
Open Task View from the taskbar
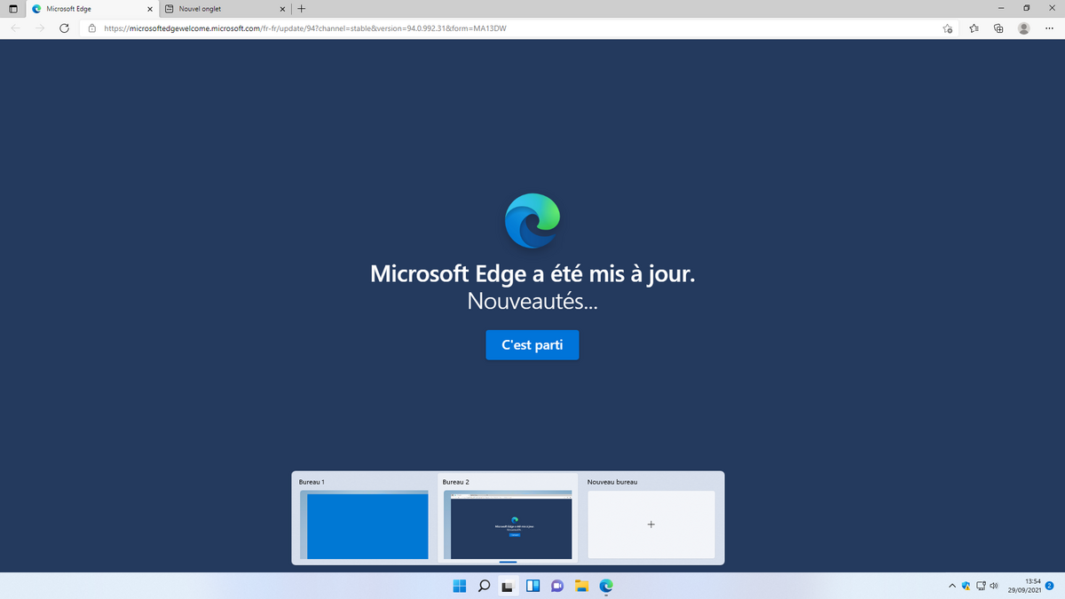pyautogui.click(x=508, y=586)
